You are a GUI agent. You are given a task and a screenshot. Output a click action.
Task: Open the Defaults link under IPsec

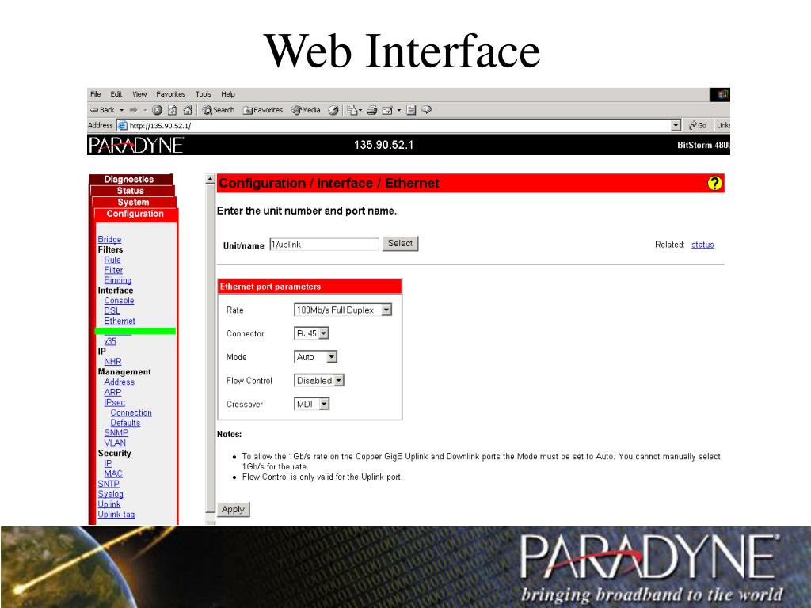(125, 423)
